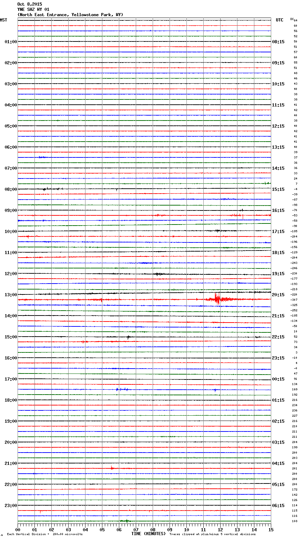299x539 pixels.
Task: Click the 02:15 UTC time label
Action: click(278, 421)
